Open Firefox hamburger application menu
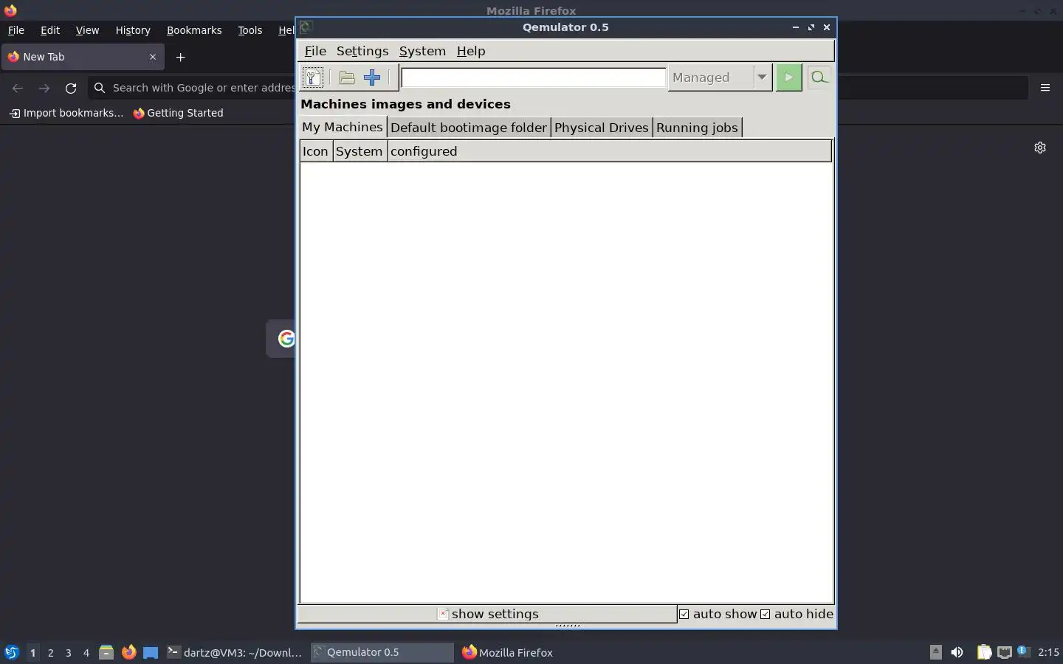The image size is (1063, 664). 1045,88
